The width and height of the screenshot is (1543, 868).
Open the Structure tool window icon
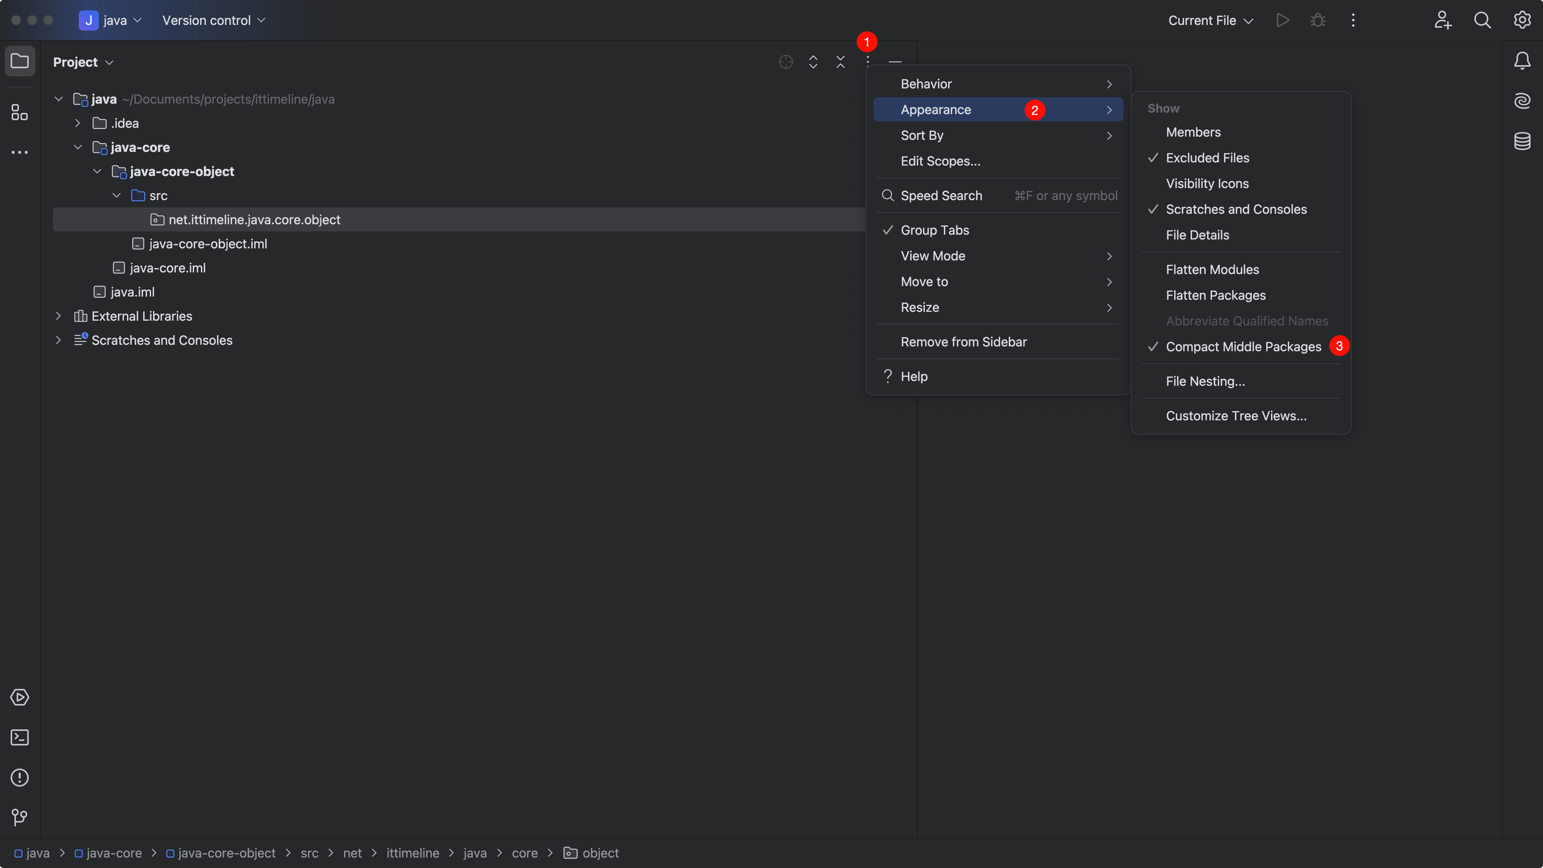(20, 112)
